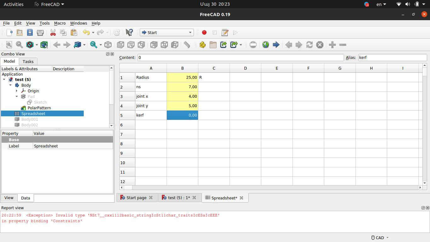The height and width of the screenshot is (242, 430).
Task: Click the Front view cube icon
Action: coord(120,45)
